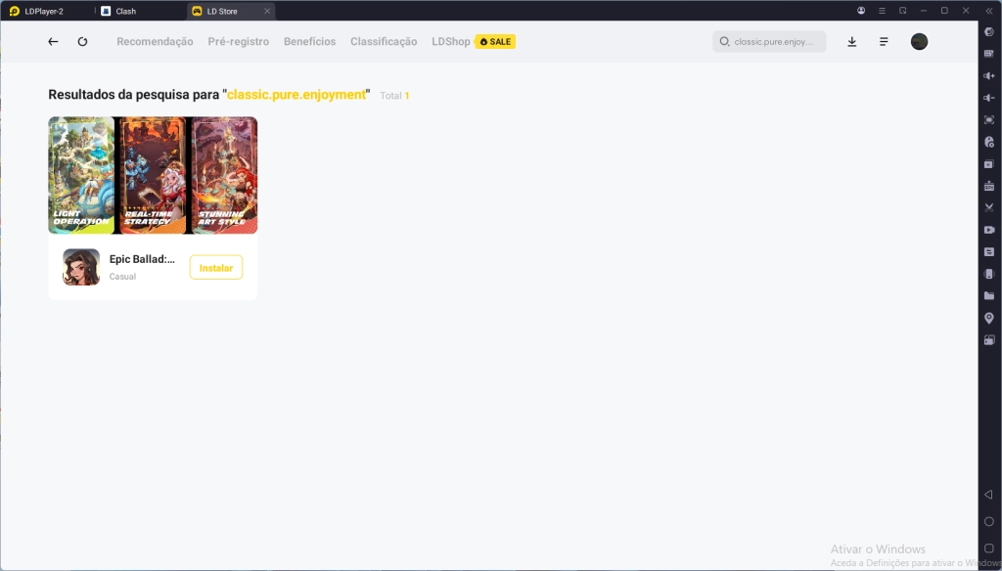This screenshot has width=1002, height=571.
Task: Open the shared folder sidebar icon
Action: [989, 295]
